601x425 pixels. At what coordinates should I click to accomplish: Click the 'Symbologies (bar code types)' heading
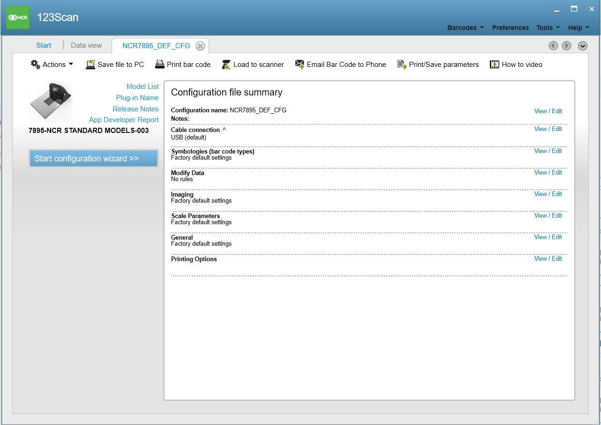coord(213,152)
